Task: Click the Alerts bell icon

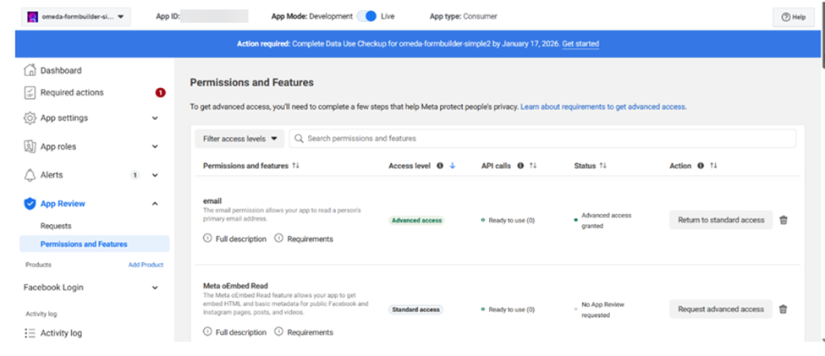Action: pyautogui.click(x=30, y=175)
